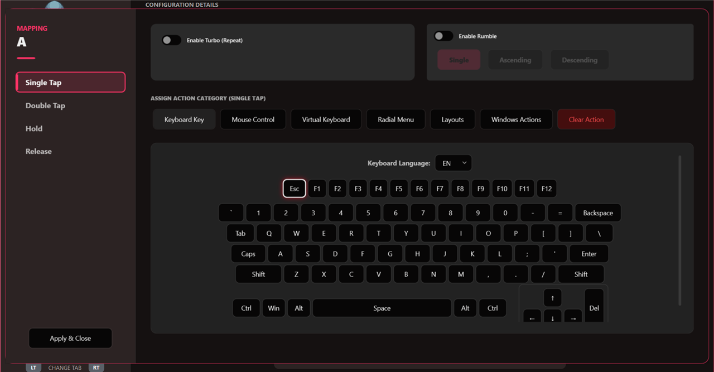
Task: Click the keyboard panel vertical scrollbar
Action: tap(679, 231)
